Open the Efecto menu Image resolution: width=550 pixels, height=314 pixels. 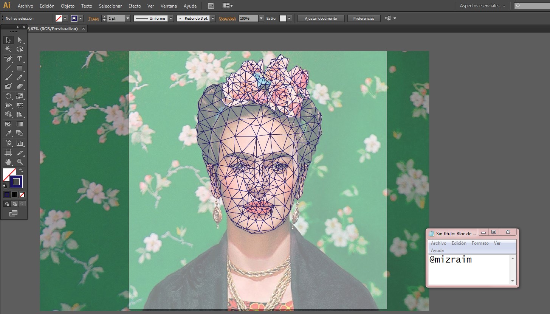(135, 6)
